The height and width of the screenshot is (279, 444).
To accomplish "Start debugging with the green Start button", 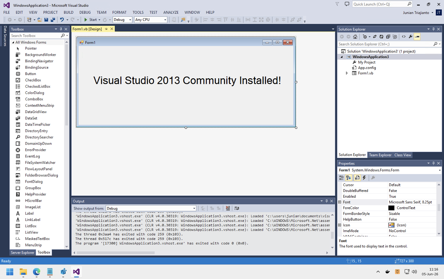I will (90, 20).
